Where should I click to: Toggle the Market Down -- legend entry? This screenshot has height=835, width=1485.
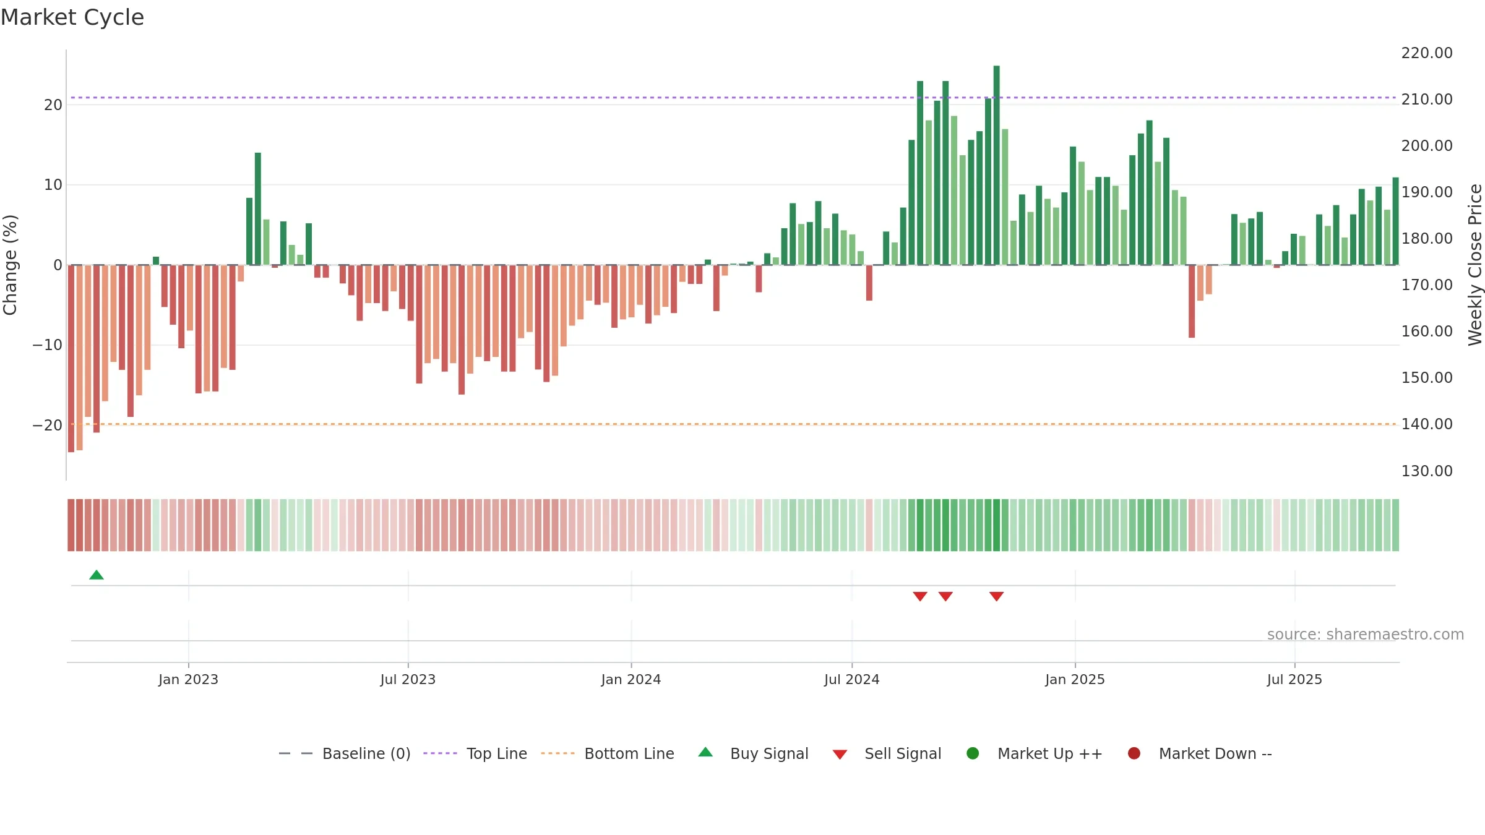point(1200,753)
